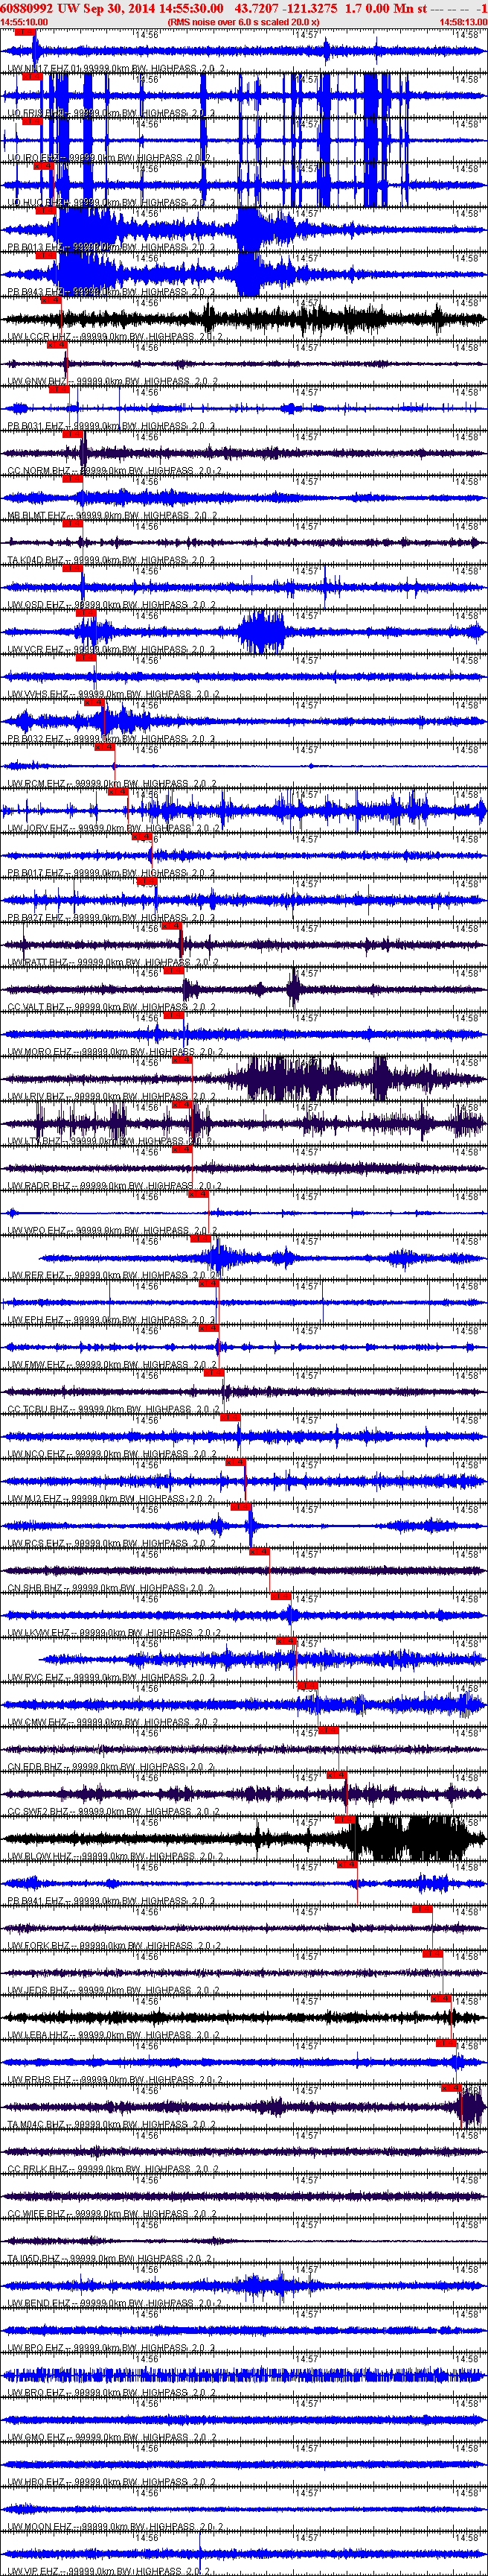This screenshot has width=488, height=2576.
Task: Click the "UW FORK BHZ" station label
Action: (x=39, y=1946)
